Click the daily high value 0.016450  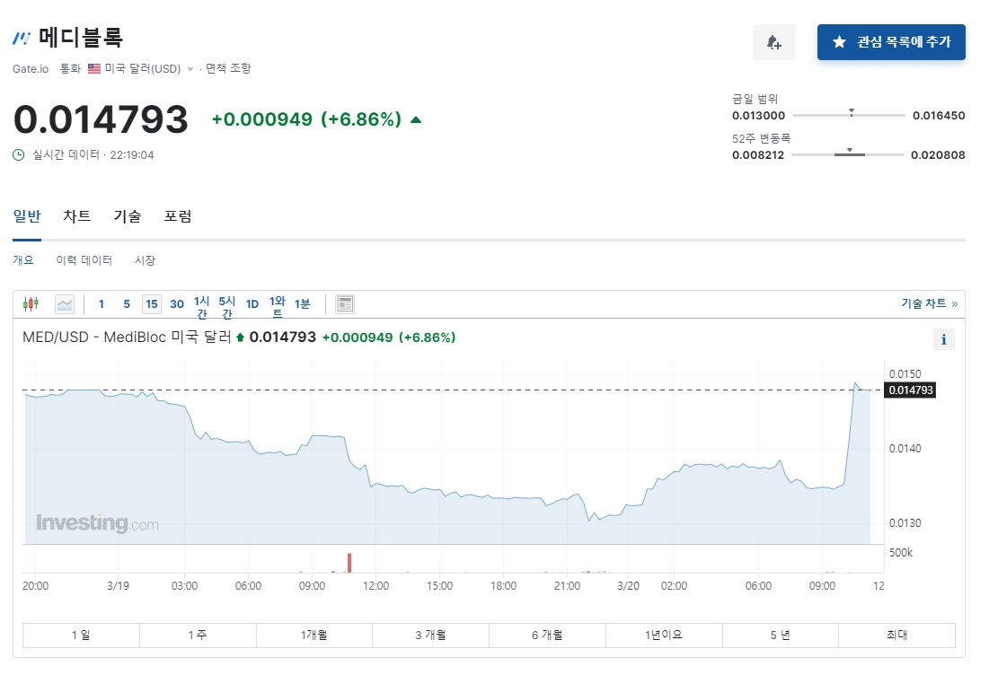pos(939,115)
